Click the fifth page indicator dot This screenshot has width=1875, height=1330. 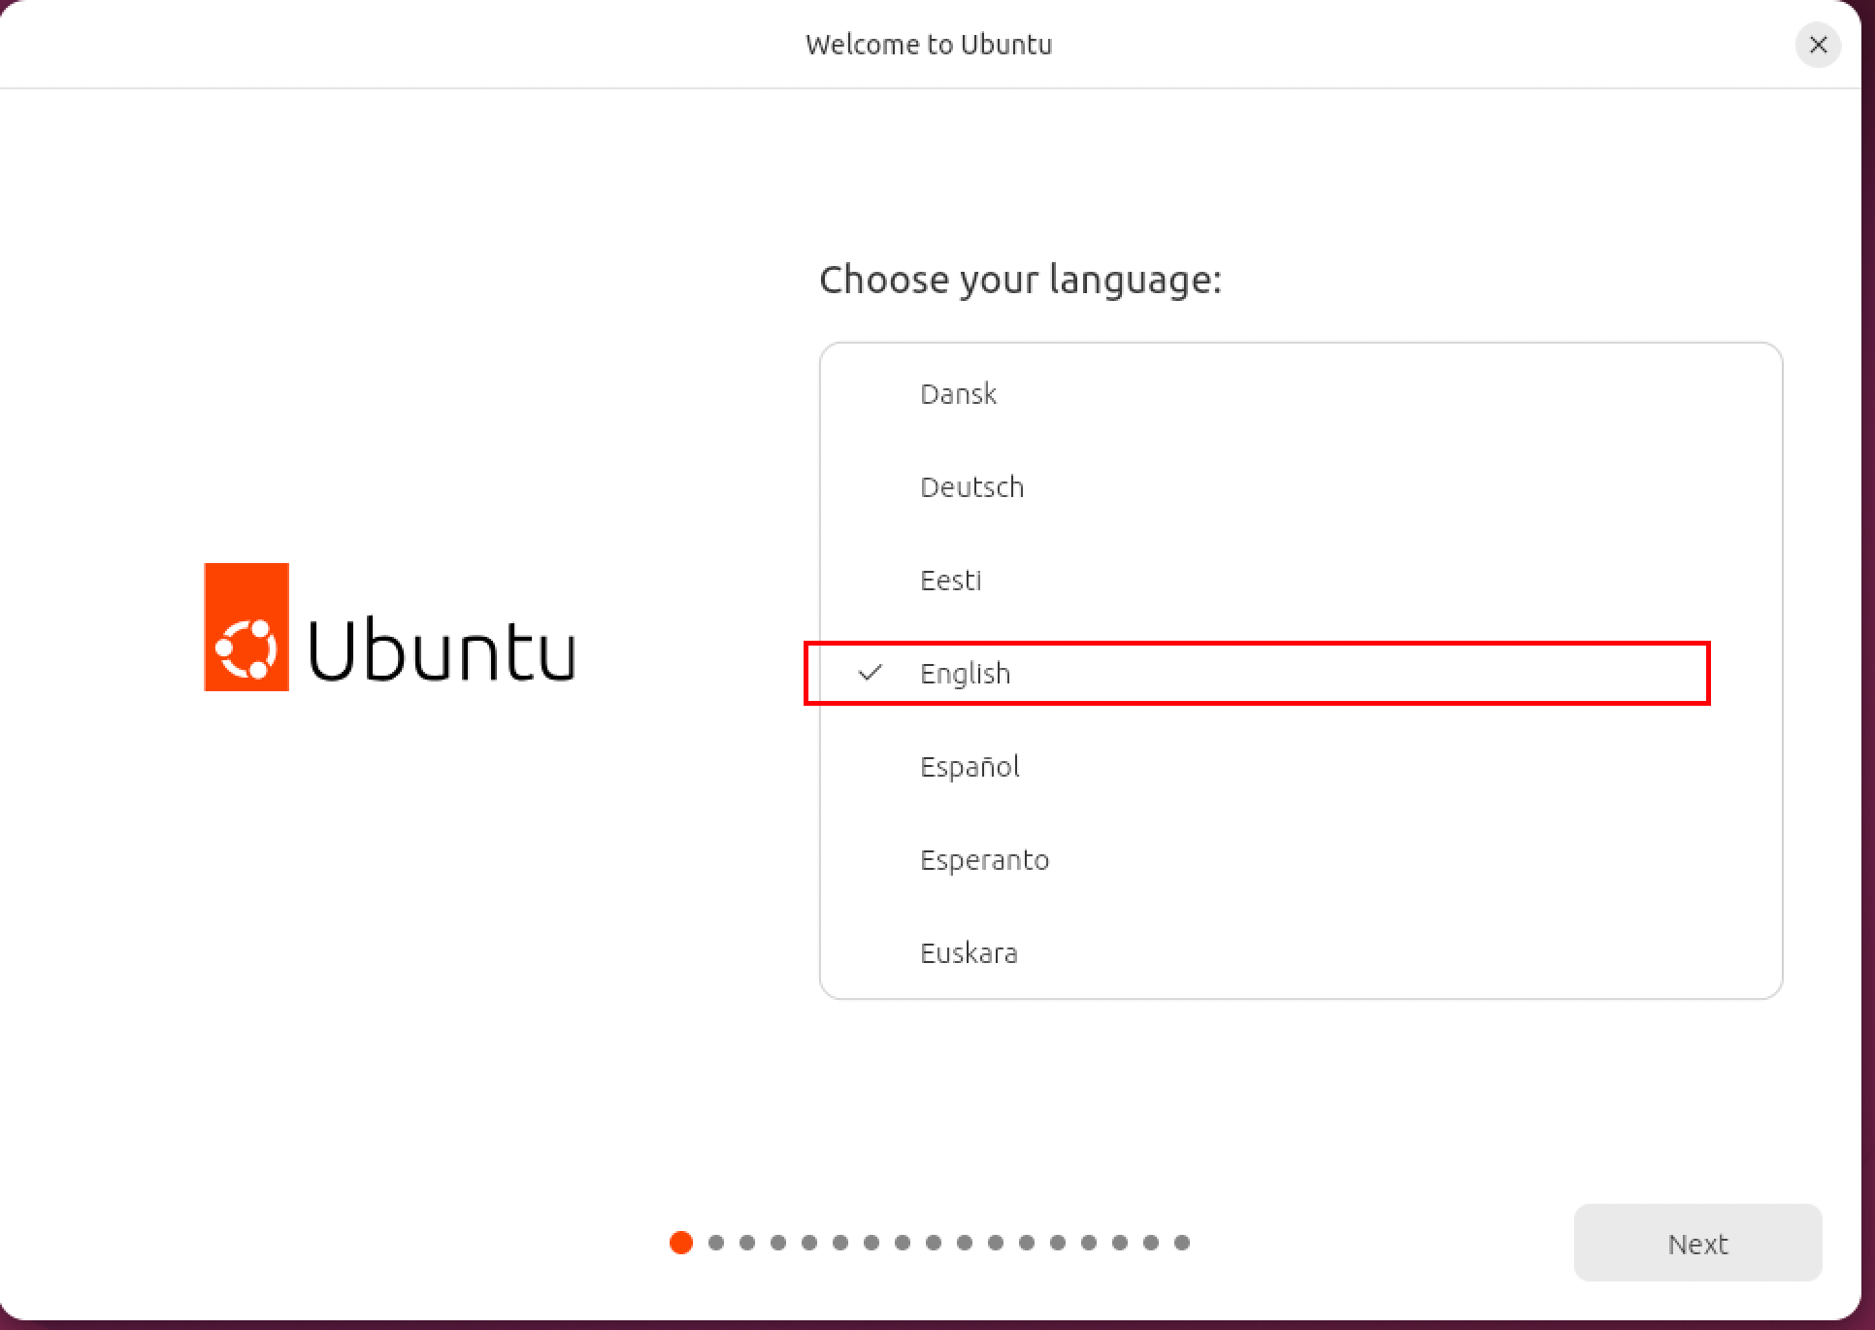pyautogui.click(x=809, y=1243)
